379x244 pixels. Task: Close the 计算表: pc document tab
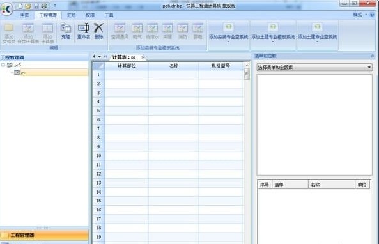(x=143, y=57)
